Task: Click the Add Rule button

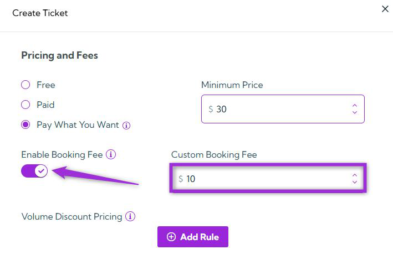Action: 193,237
